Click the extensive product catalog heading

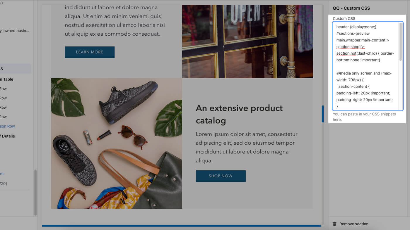[x=239, y=115]
